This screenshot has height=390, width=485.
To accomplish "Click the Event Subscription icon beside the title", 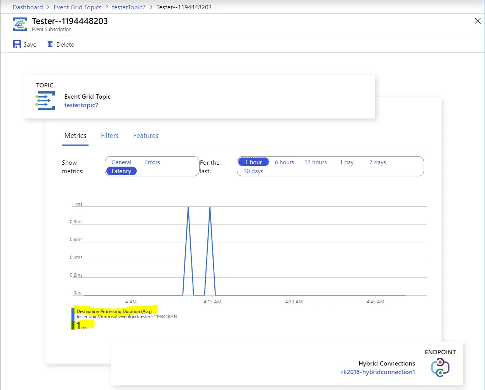I will point(20,24).
